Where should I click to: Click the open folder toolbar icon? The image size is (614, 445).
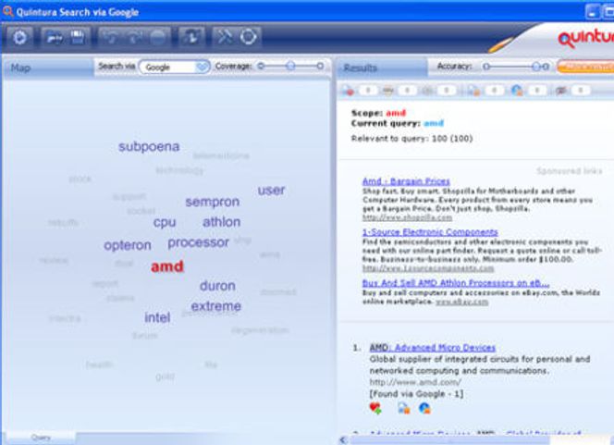(x=55, y=38)
